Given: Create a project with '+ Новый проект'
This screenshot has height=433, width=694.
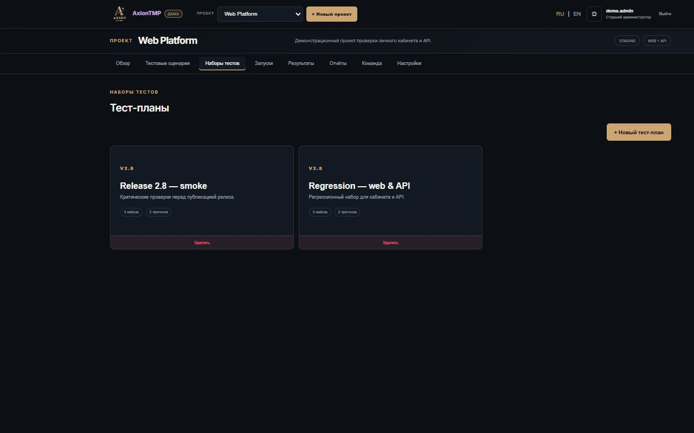Looking at the screenshot, I should point(332,14).
